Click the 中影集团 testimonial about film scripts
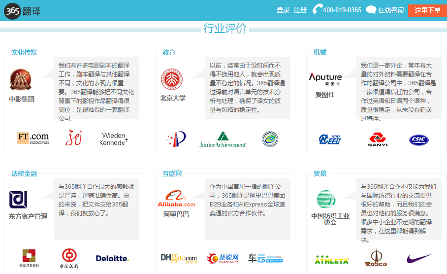This screenshot has height=274, width=447. tap(96, 88)
